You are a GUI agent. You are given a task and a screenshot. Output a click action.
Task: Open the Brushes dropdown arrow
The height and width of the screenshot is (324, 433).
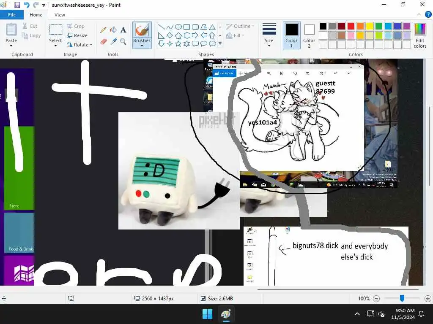pos(142,46)
